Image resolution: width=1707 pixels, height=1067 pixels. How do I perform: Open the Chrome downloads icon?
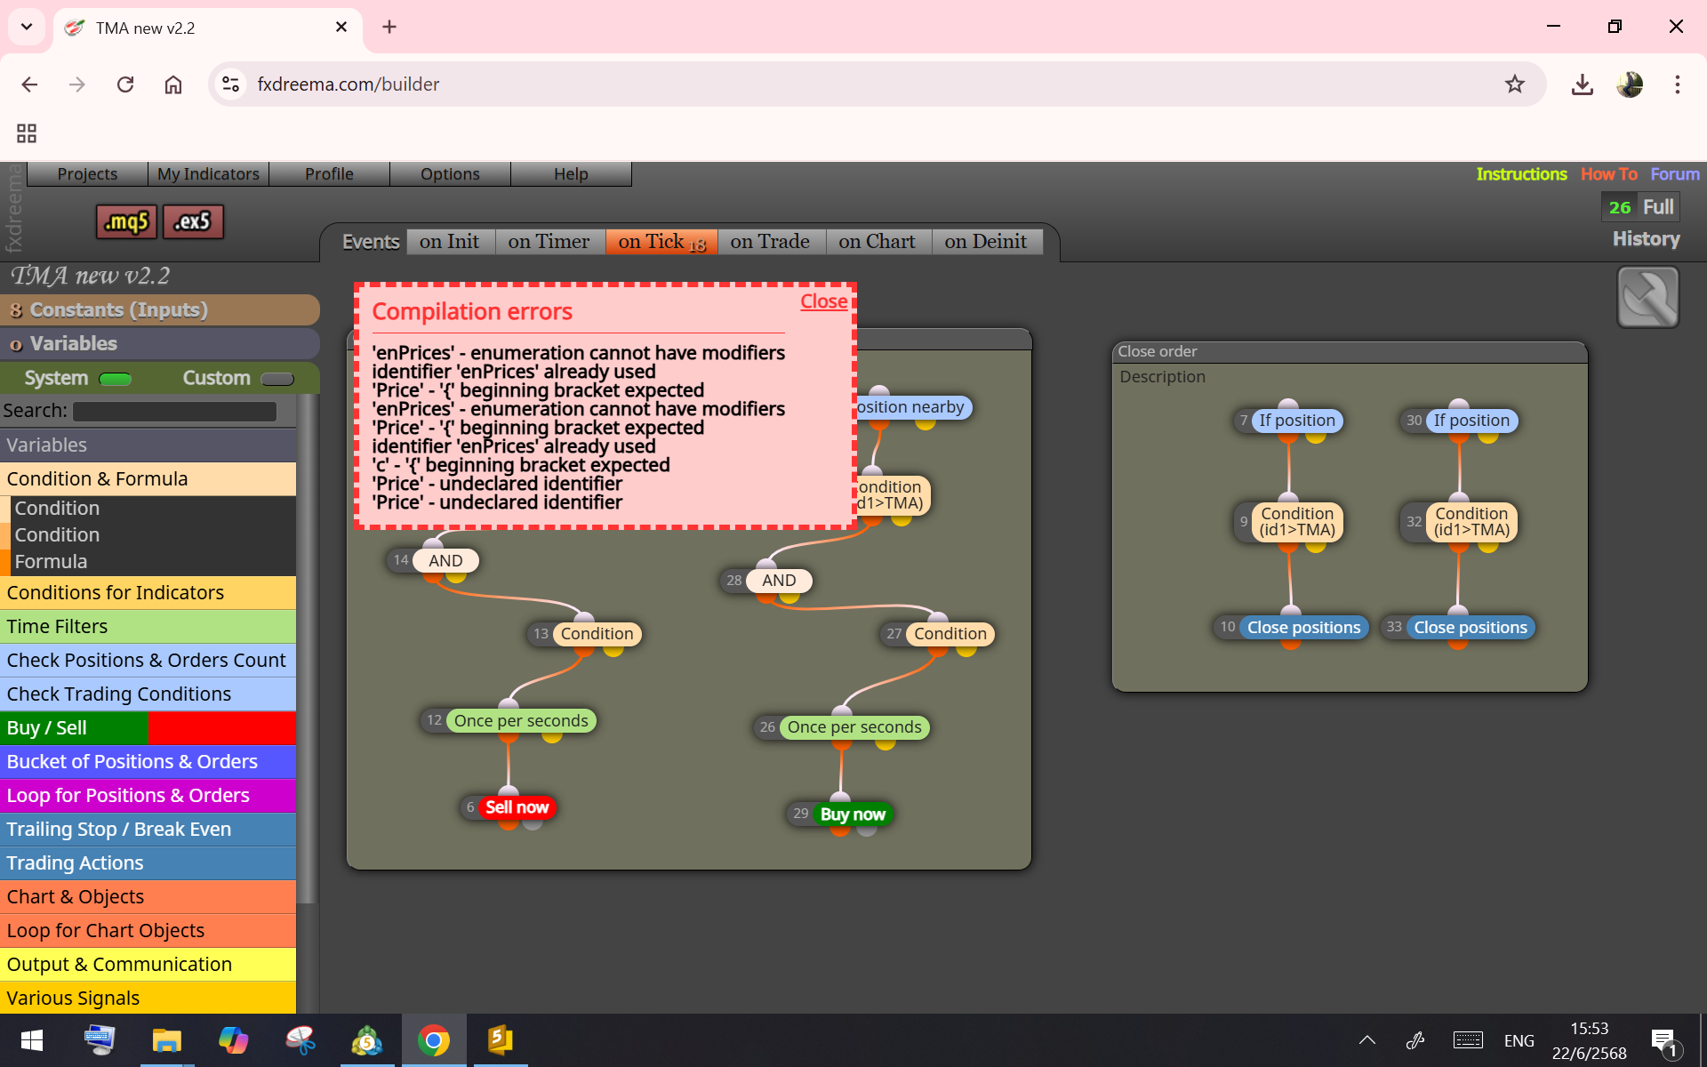coord(1582,84)
